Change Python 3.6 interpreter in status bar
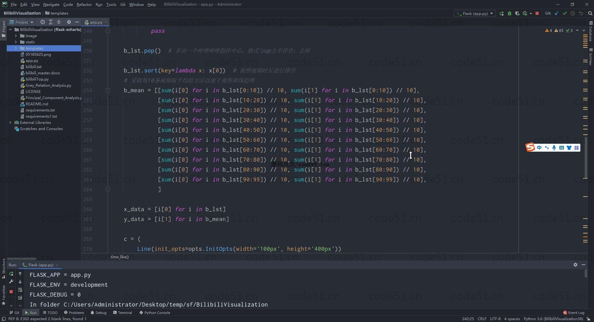Image resolution: width=594 pixels, height=322 pixels. coord(553,319)
